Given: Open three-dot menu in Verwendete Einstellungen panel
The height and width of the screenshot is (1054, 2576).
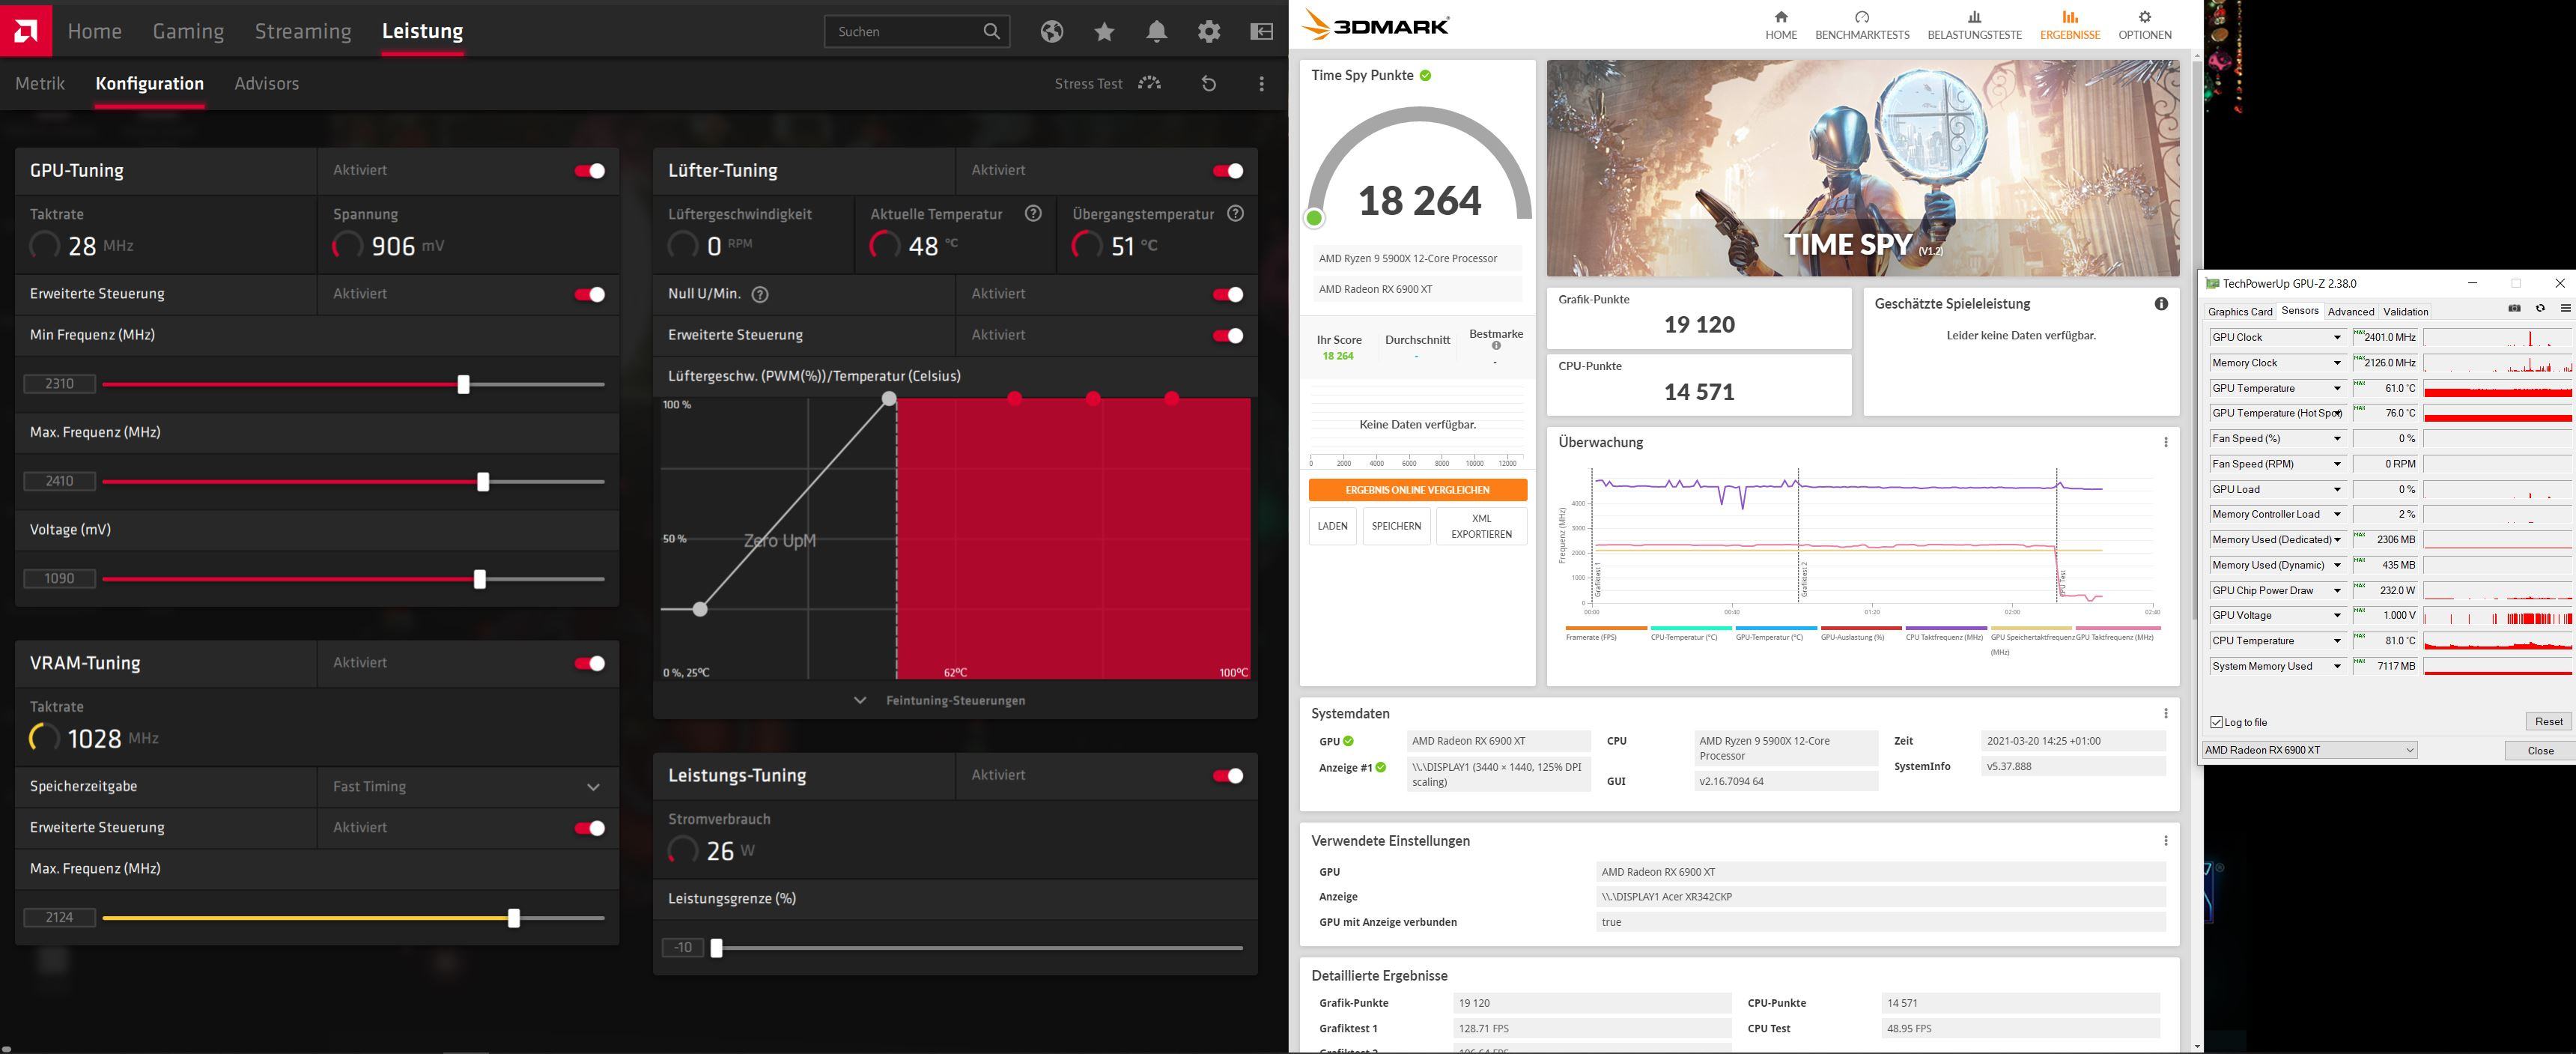Looking at the screenshot, I should tap(2165, 841).
